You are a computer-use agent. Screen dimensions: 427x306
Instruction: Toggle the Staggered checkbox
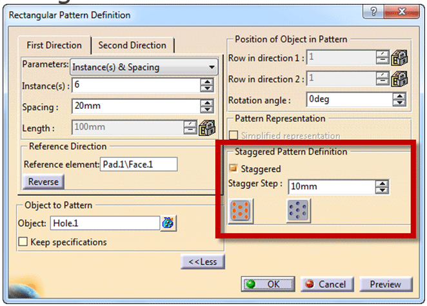[234, 169]
